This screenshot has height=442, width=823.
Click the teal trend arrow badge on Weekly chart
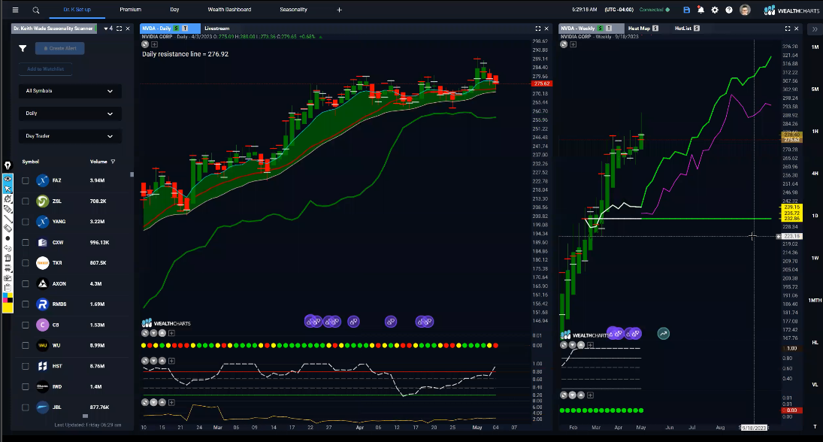(664, 333)
